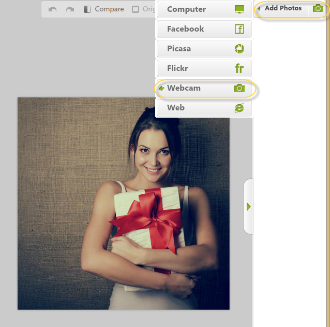
Task: Click the Undo arrow icon
Action: pos(52,9)
